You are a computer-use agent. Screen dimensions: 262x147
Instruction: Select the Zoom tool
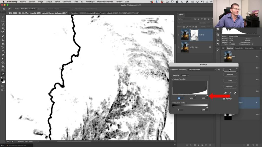tap(3, 70)
